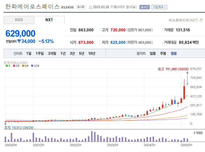This screenshot has height=152, width=205.
Task: Click the 437,125 price axis label
Action: (x=196, y=96)
